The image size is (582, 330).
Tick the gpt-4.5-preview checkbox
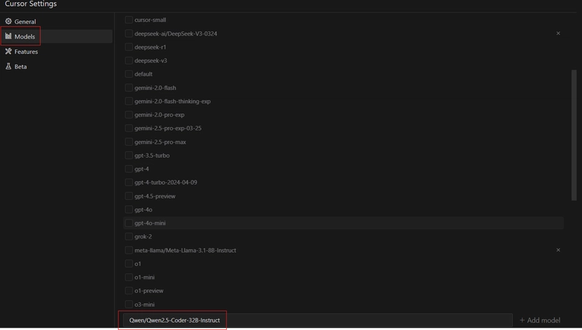coord(129,196)
